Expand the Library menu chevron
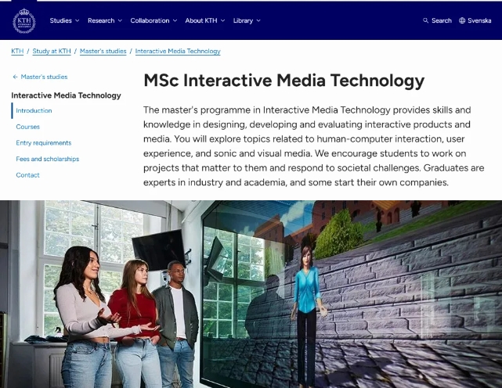This screenshot has width=502, height=388. point(258,20)
